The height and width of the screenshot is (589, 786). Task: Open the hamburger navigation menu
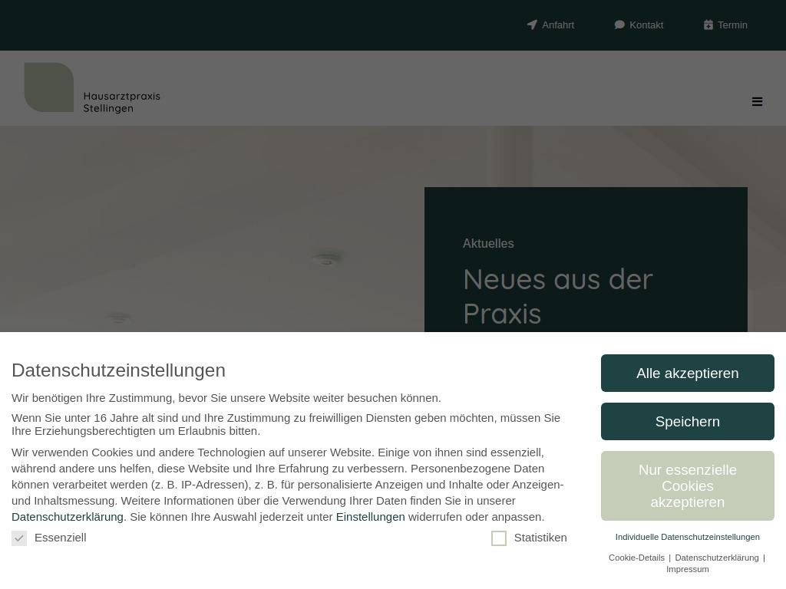coord(758,101)
